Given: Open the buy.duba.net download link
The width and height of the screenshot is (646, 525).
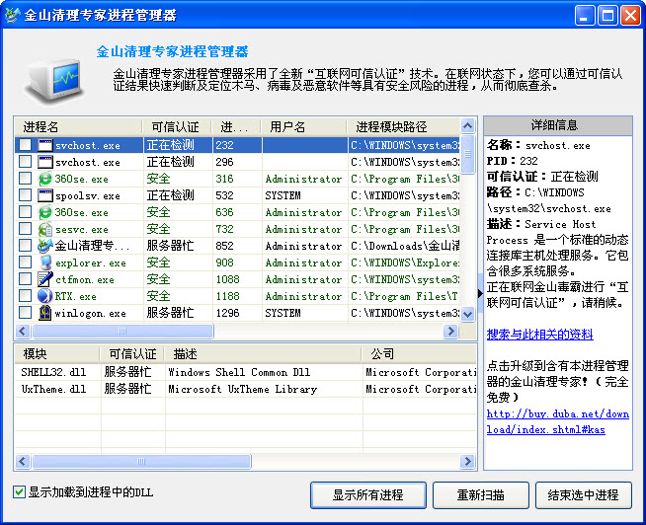Looking at the screenshot, I should pyautogui.click(x=557, y=421).
